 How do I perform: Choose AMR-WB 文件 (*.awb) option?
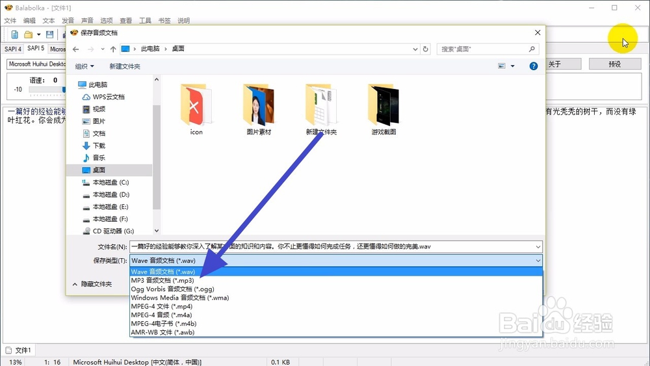pyautogui.click(x=336, y=332)
